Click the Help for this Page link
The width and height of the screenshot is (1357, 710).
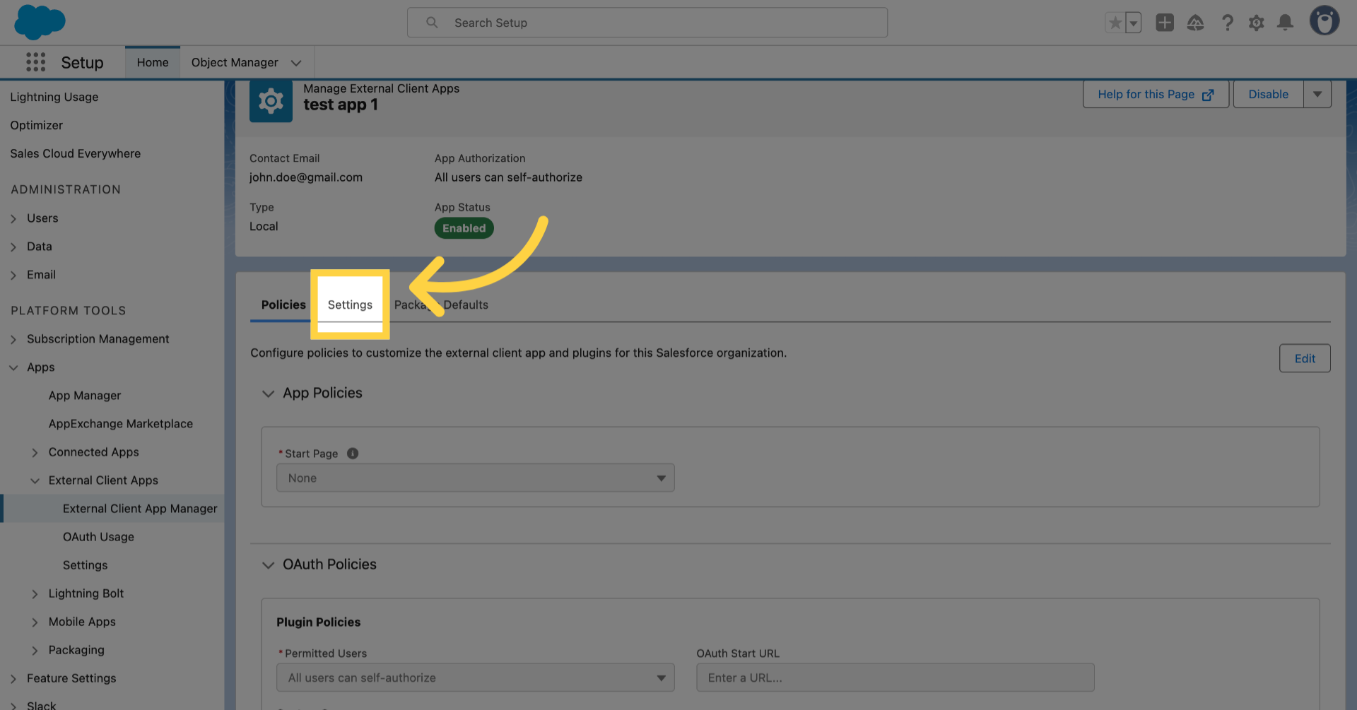(1155, 94)
